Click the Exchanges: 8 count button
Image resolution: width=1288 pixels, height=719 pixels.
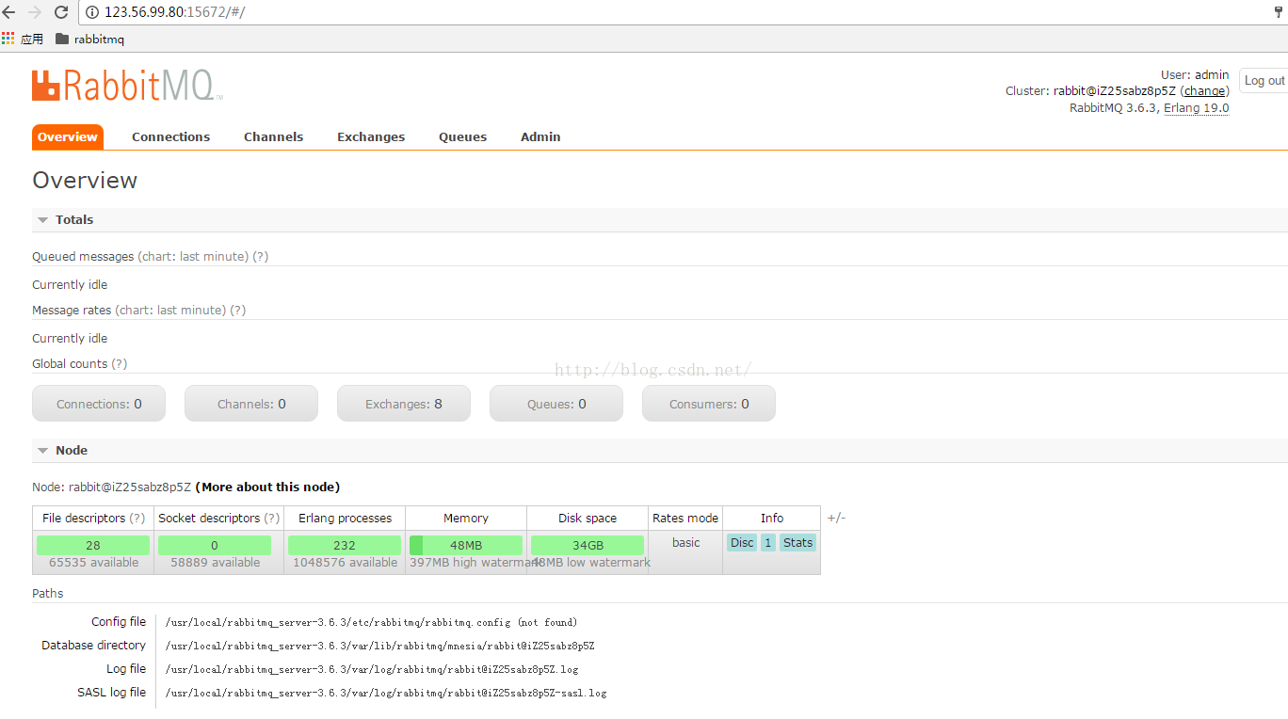pyautogui.click(x=404, y=403)
